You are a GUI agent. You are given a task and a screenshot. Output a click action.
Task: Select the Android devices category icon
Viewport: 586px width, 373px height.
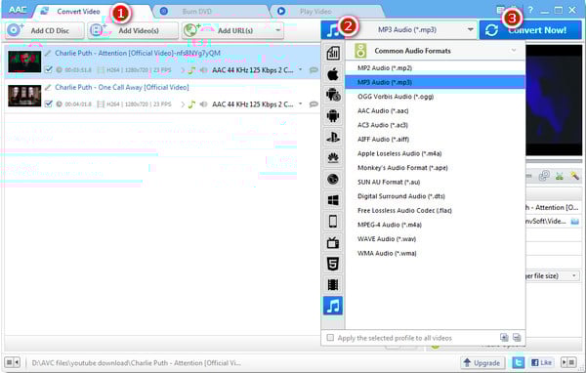[x=333, y=116]
